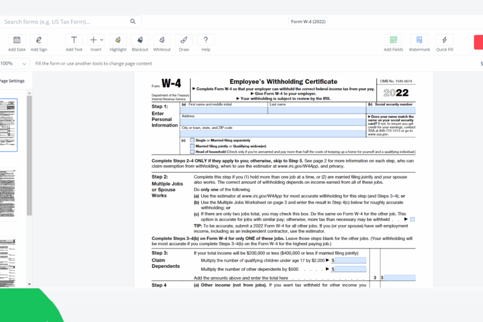The height and width of the screenshot is (322, 483).
Task: Click the search forms magnifier button
Action: [x=132, y=21]
